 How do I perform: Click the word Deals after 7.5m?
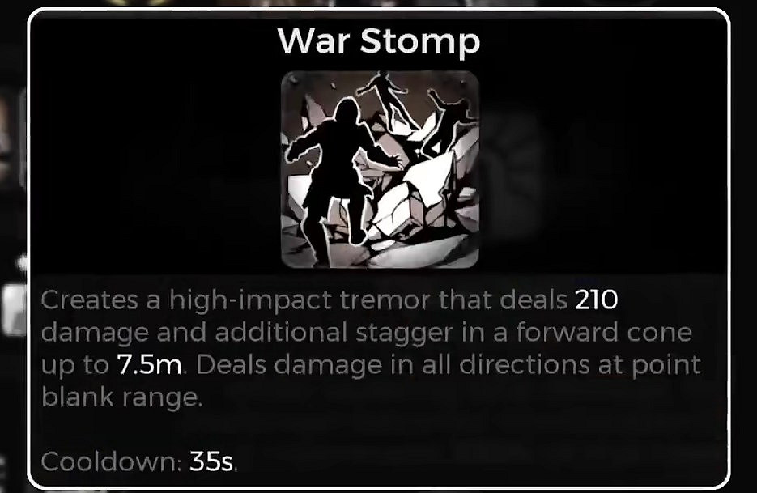pos(232,365)
